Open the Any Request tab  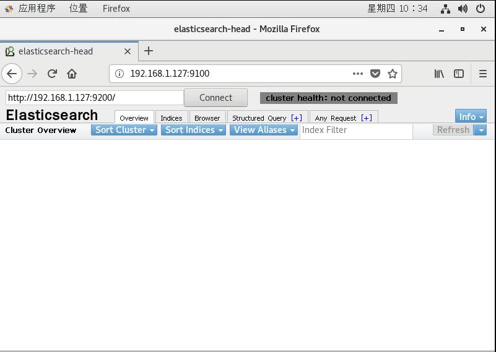click(335, 118)
